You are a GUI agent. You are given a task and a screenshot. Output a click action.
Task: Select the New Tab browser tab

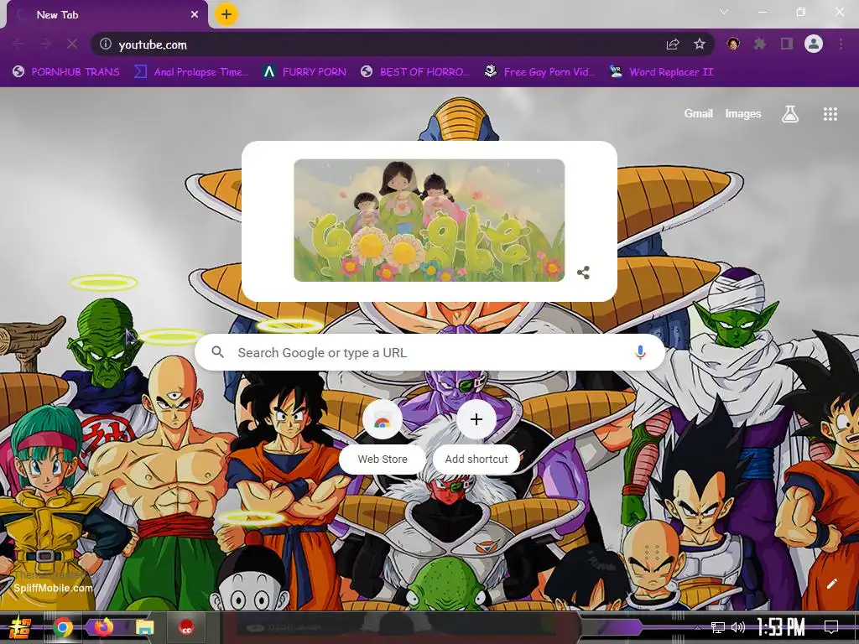coord(107,15)
